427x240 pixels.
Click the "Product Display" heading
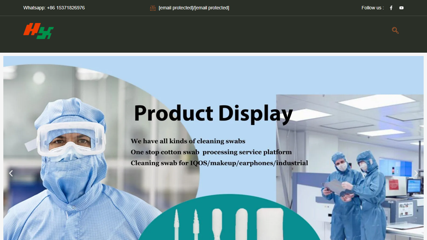(x=213, y=113)
